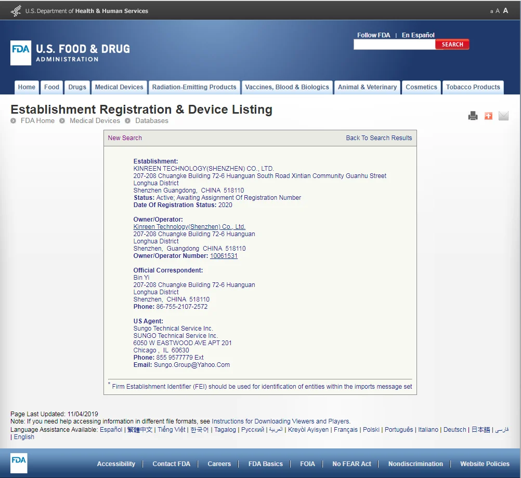Click the FDA logo in footer

click(19, 463)
